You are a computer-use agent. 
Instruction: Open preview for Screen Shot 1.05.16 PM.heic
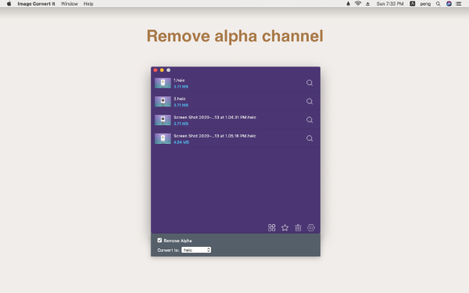[x=310, y=138]
